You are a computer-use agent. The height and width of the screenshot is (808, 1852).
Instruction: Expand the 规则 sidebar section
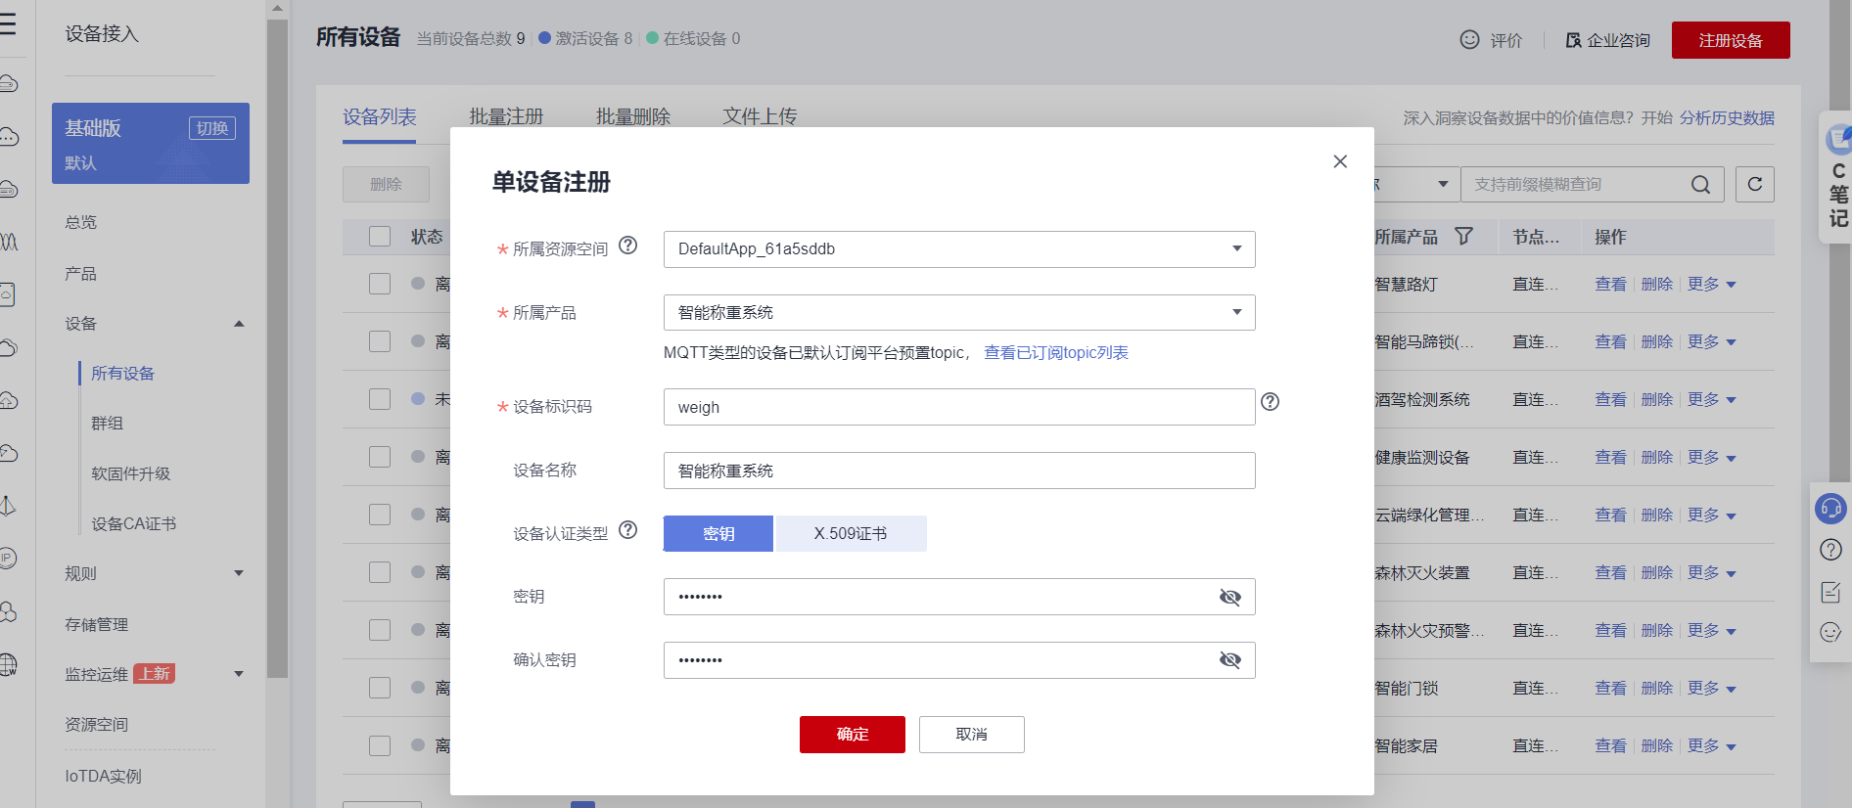239,573
